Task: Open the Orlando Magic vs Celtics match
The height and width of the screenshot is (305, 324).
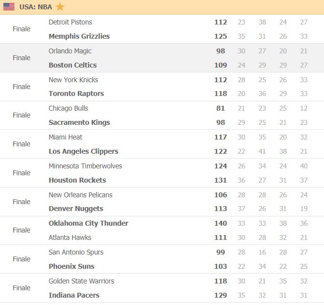Action: (x=162, y=58)
